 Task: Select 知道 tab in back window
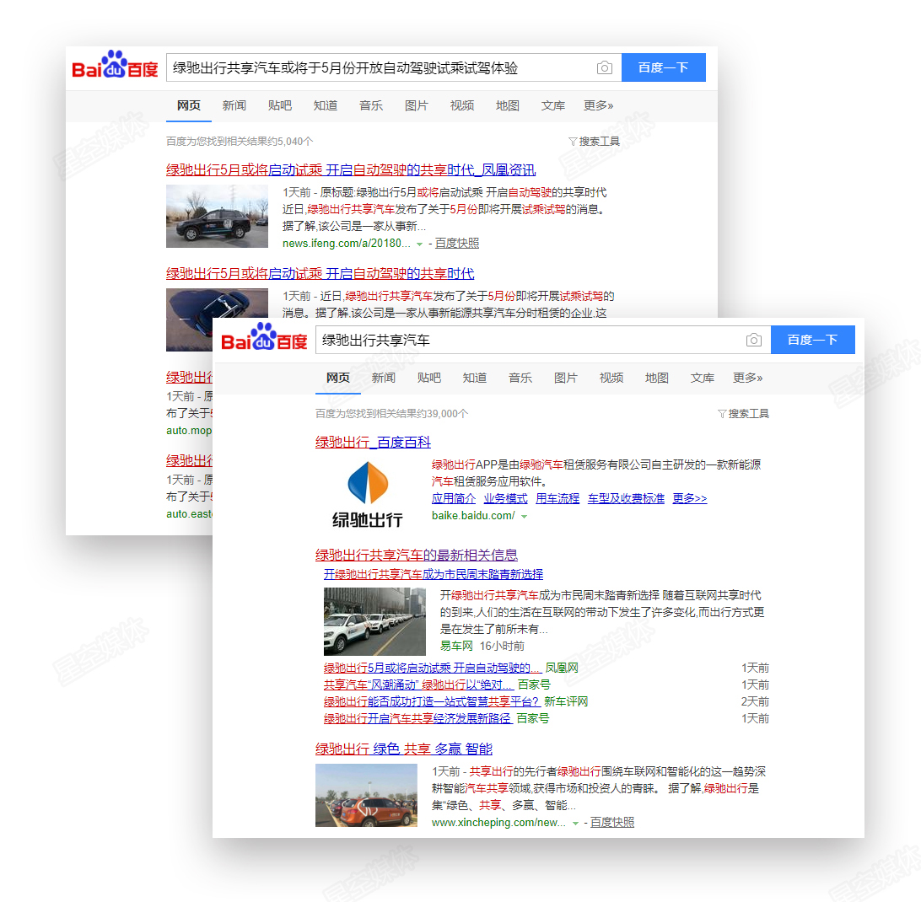pyautogui.click(x=326, y=105)
